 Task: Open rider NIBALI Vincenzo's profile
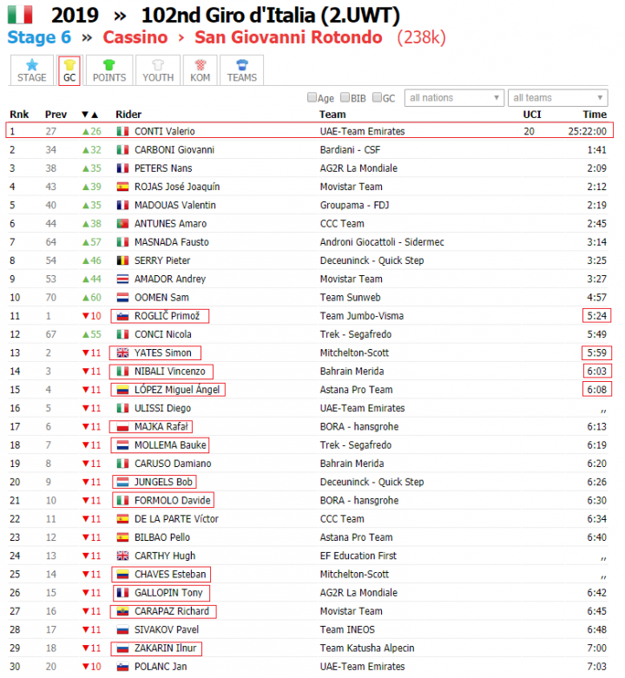170,371
